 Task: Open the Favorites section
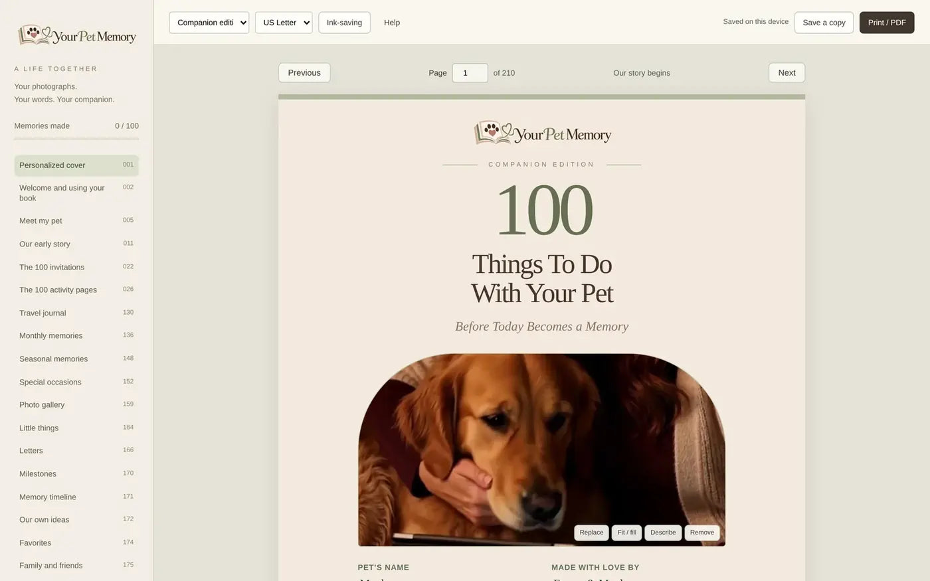pos(76,543)
